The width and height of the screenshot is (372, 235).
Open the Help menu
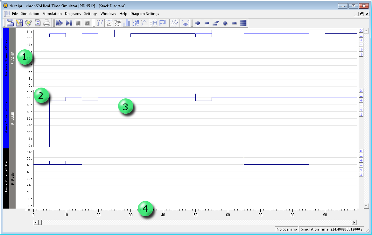123,14
